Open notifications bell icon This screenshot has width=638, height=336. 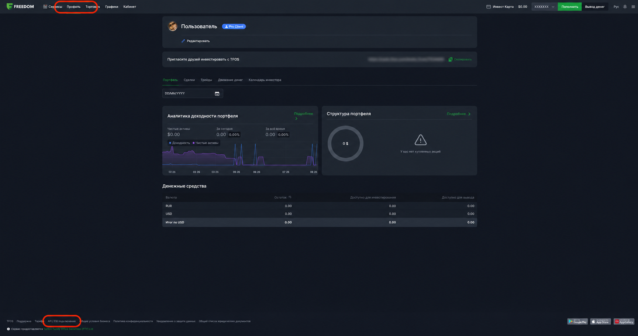coord(625,7)
